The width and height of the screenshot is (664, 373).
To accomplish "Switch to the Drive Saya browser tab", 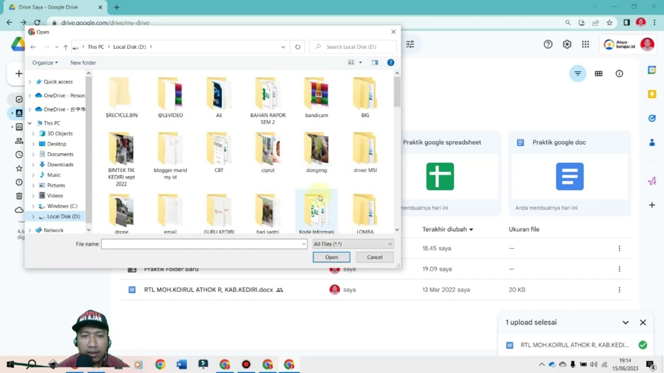I will coord(54,7).
